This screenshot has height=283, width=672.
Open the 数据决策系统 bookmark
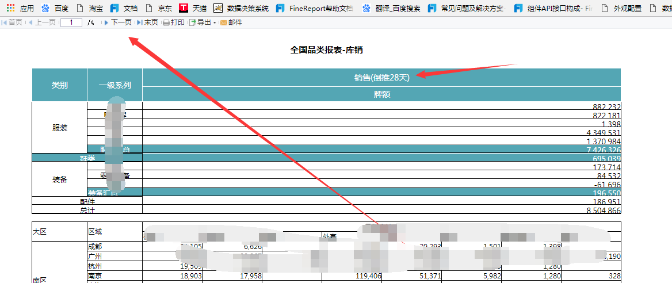(x=241, y=8)
